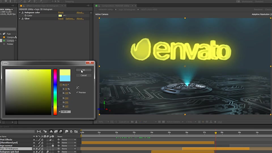This screenshot has height=153, width=272.
Task: Click the eyedropper beside the Hologram color swatch
Action: pyautogui.click(x=65, y=16)
